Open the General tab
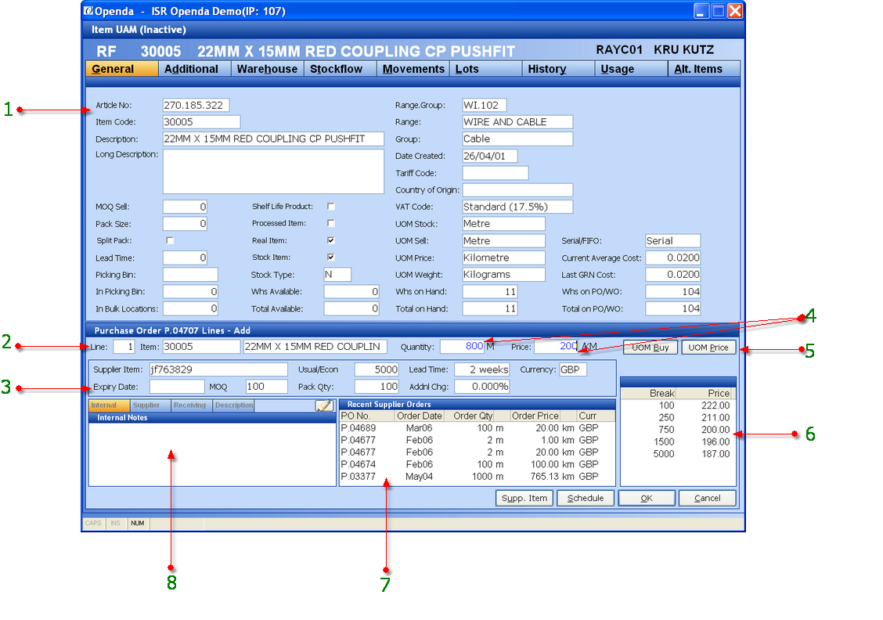The image size is (883, 620). tap(121, 69)
